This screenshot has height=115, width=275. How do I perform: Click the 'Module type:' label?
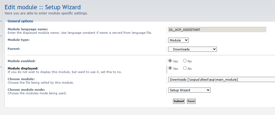point(19,40)
